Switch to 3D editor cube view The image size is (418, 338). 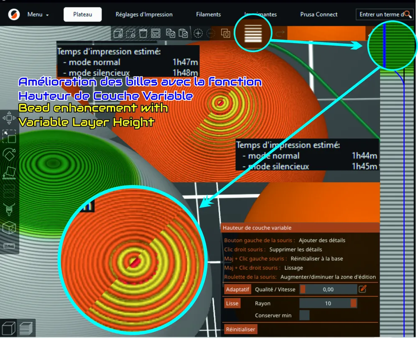[x=8, y=328]
